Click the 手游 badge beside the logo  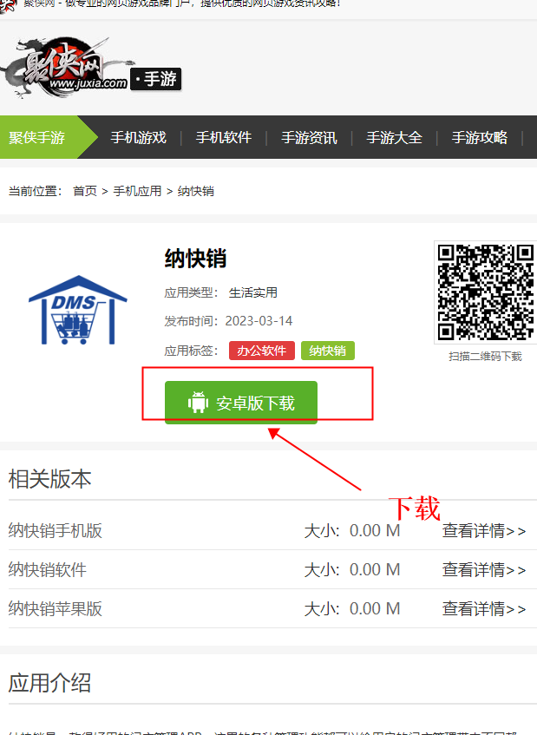(x=155, y=79)
